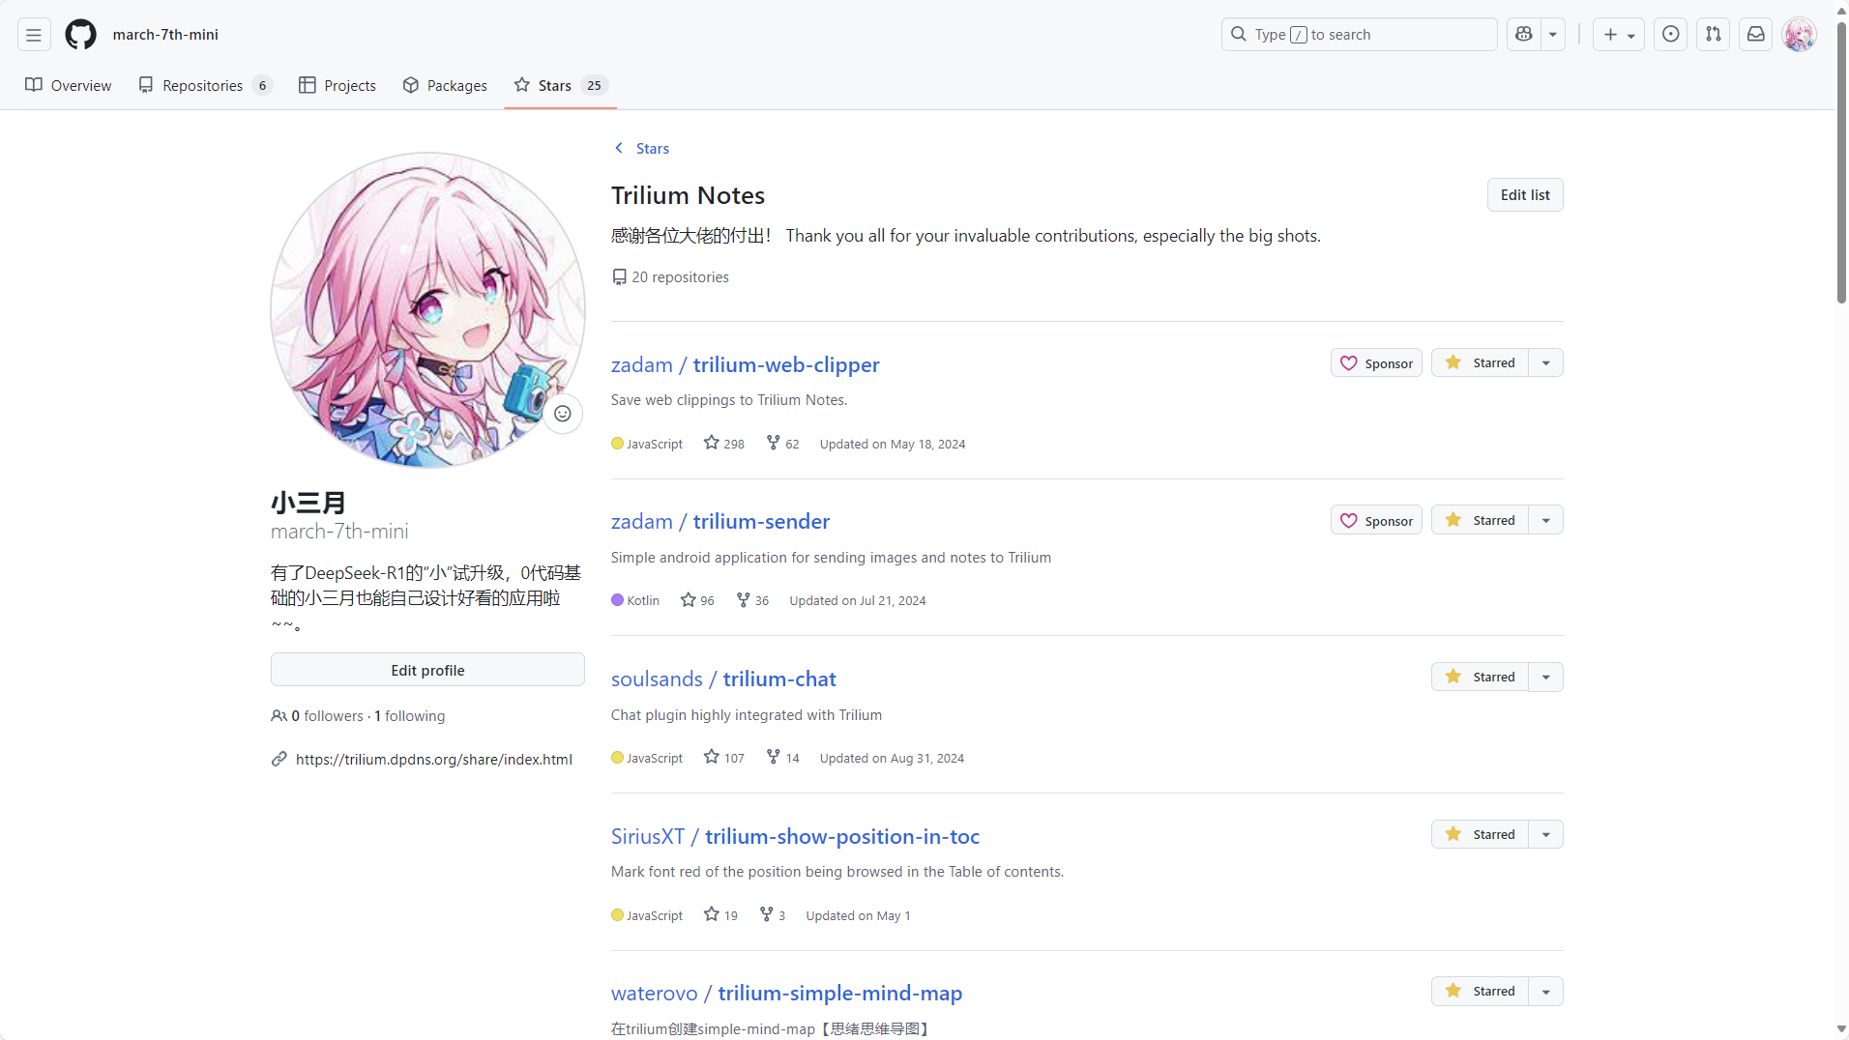
Task: Open the notifications inbox icon
Action: pos(1755,35)
